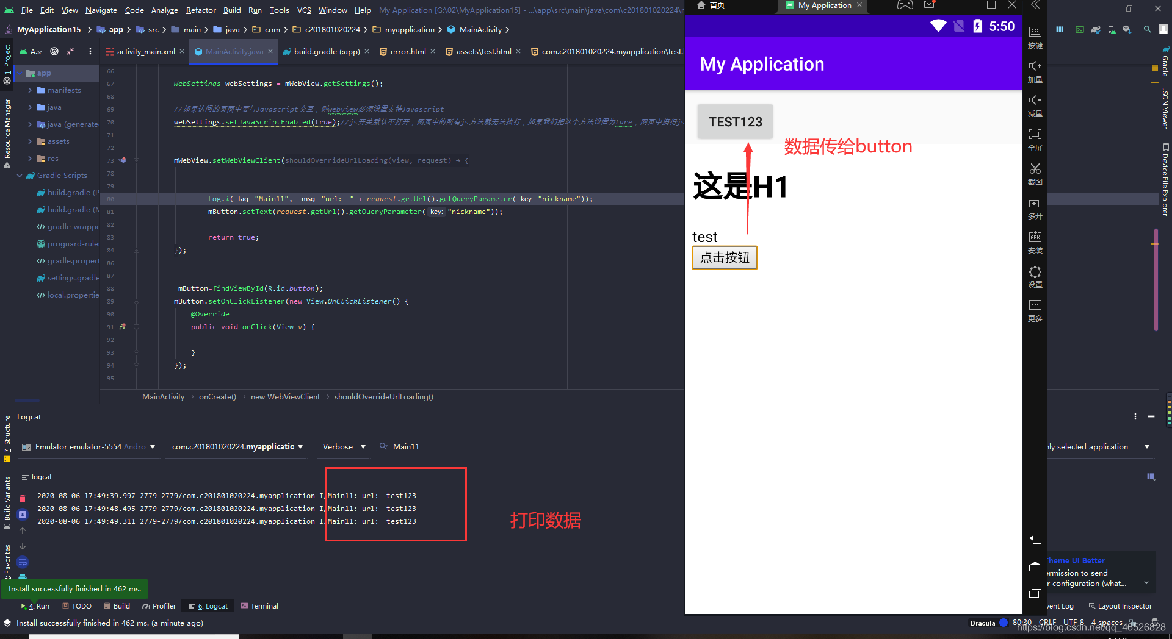
Task: Click the emulator home icon on the sidebar
Action: tap(1035, 566)
